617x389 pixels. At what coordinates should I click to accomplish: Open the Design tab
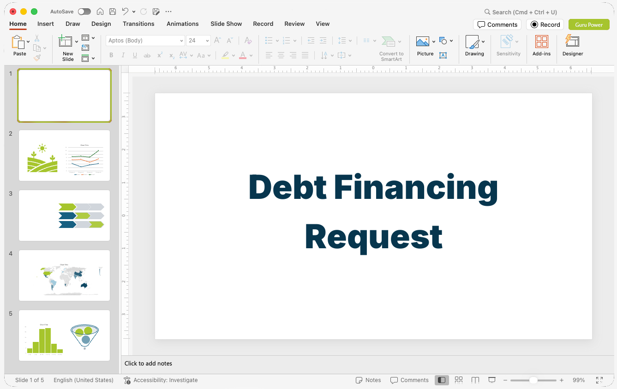[101, 24]
